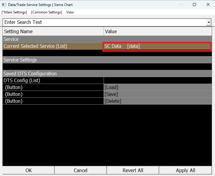Image resolution: width=215 pixels, height=176 pixels.
Task: Open the DTS Config list value cell
Action: tap(158, 80)
